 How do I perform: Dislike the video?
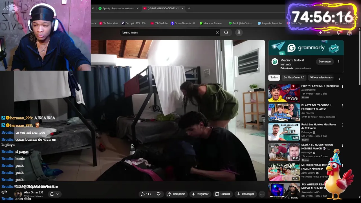159,194
